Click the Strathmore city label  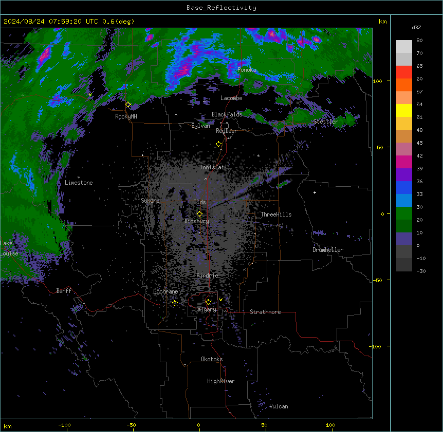(265, 312)
